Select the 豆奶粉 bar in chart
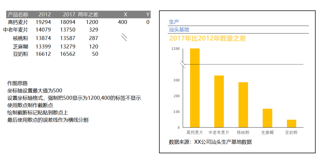This screenshot has height=160, width=328. tap(291, 124)
